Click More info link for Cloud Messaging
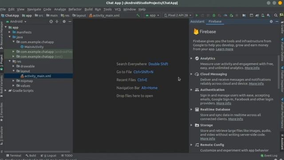The width and height of the screenshot is (284, 160). [x=256, y=84]
